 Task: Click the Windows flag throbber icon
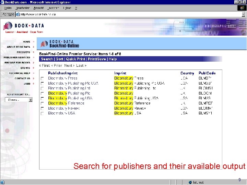click(242, 8)
